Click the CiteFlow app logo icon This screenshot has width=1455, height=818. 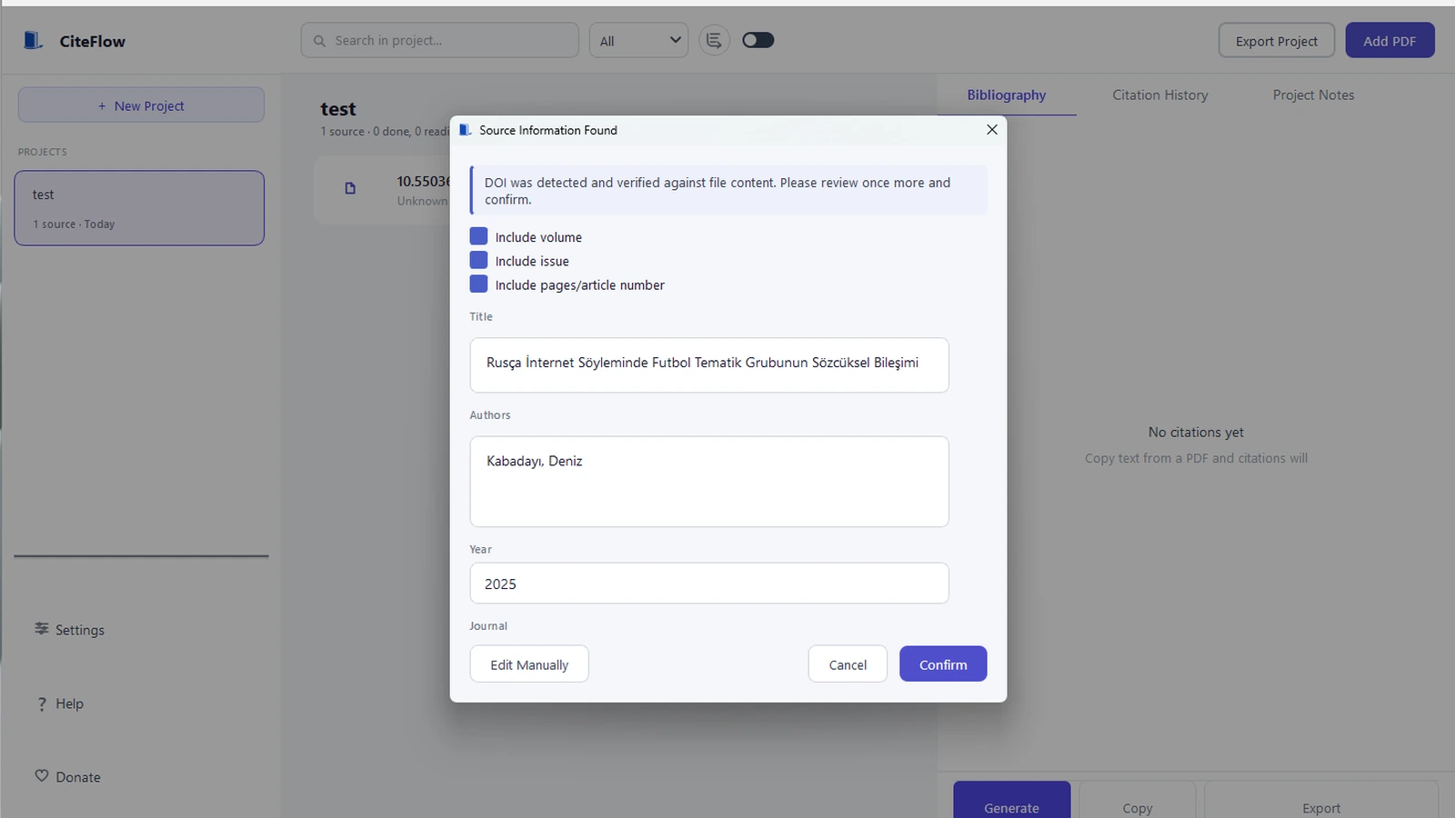pyautogui.click(x=33, y=40)
